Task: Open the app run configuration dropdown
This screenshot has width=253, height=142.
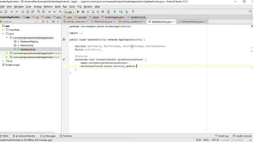Action: coord(70,12)
